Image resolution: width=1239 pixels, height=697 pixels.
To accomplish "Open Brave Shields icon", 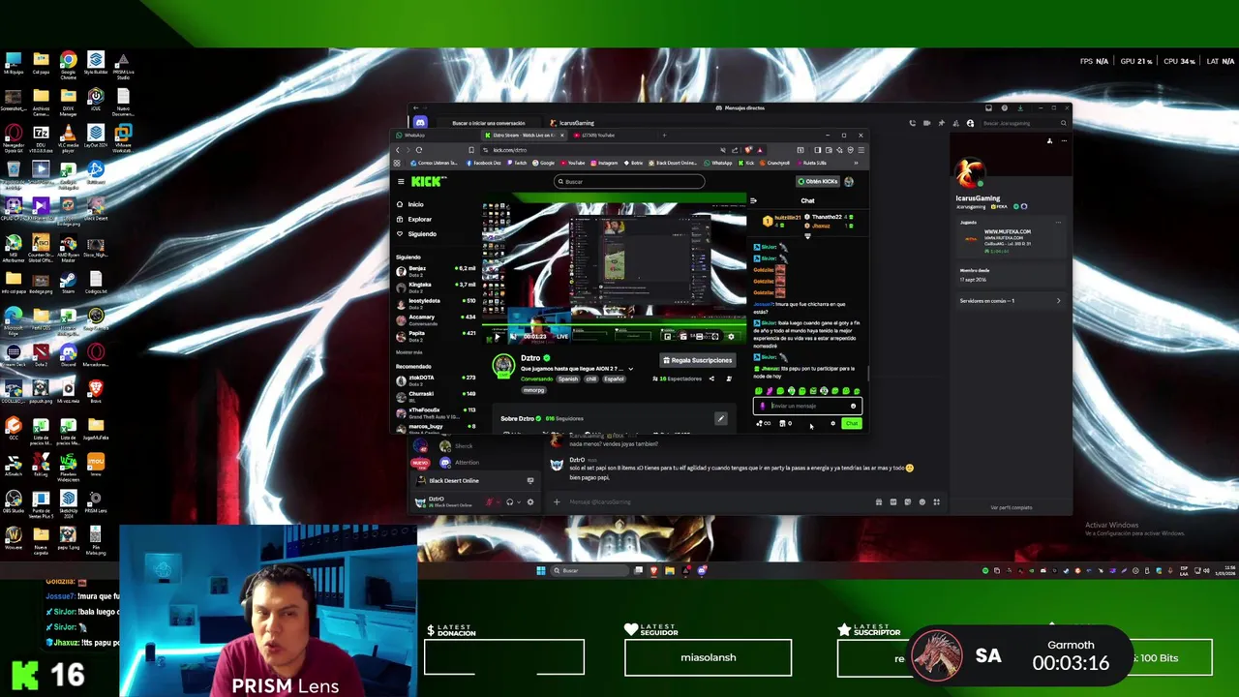I will [748, 150].
